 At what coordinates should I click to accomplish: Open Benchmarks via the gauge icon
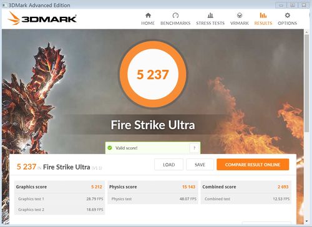175,15
